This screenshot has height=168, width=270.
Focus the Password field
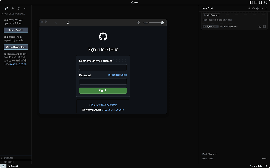pyautogui.click(x=103, y=82)
